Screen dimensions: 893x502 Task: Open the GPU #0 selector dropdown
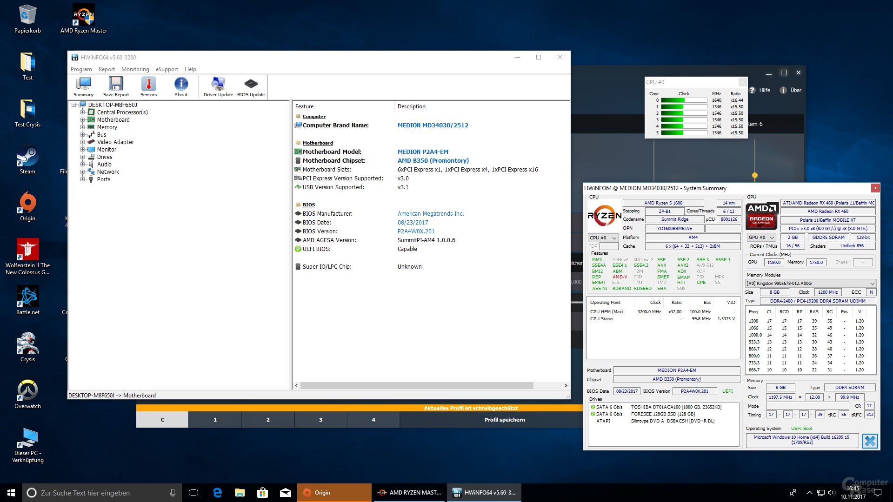(x=761, y=238)
